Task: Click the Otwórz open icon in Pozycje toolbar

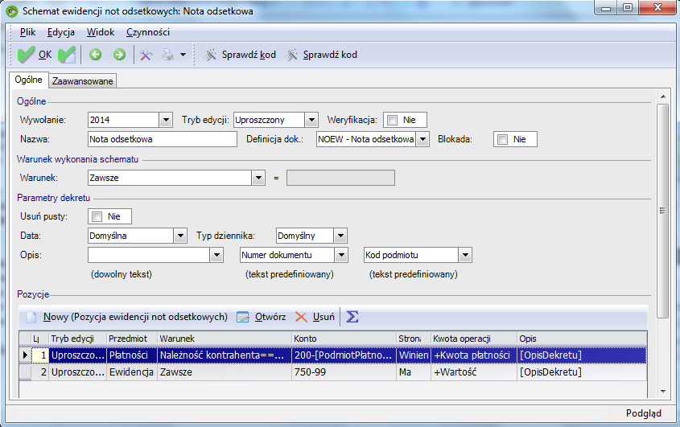Action: [x=243, y=317]
